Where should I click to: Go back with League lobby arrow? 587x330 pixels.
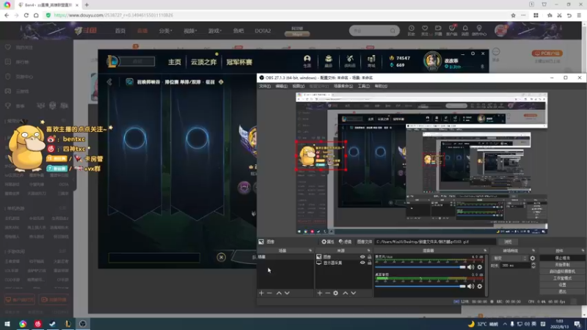click(109, 82)
